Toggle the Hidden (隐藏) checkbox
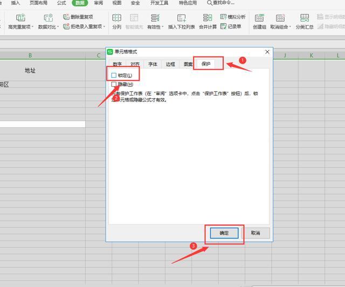The image size is (345, 287). tap(114, 84)
